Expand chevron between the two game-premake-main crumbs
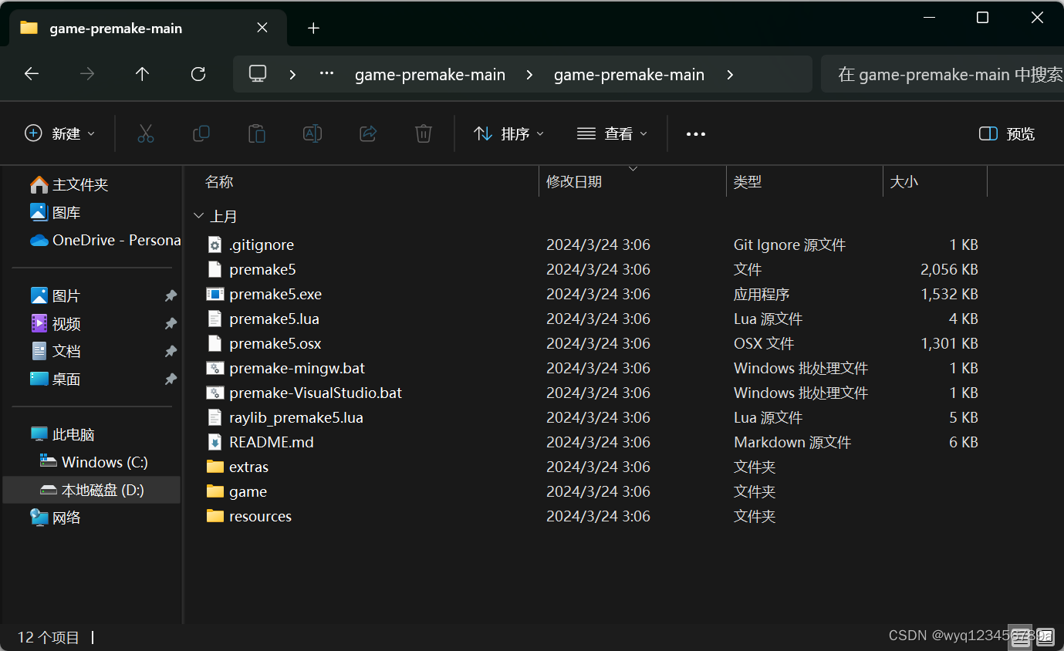1064x651 pixels. coord(529,75)
